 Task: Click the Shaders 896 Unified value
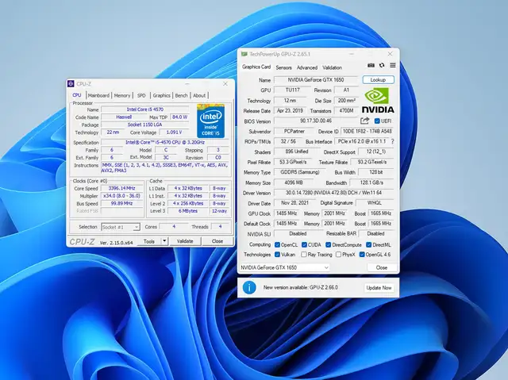[297, 152]
